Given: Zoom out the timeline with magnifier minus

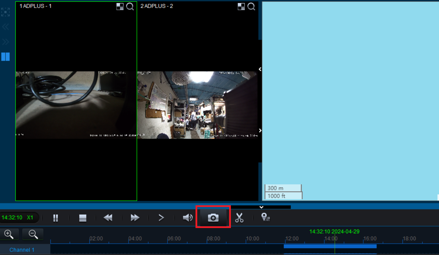Looking at the screenshot, I should pos(33,234).
